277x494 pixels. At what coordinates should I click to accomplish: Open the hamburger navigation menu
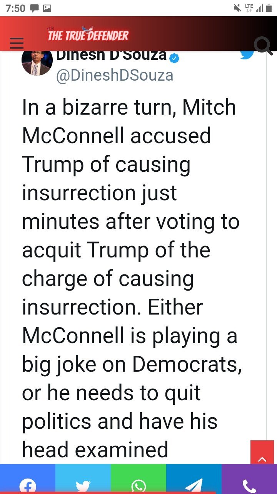pyautogui.click(x=17, y=43)
